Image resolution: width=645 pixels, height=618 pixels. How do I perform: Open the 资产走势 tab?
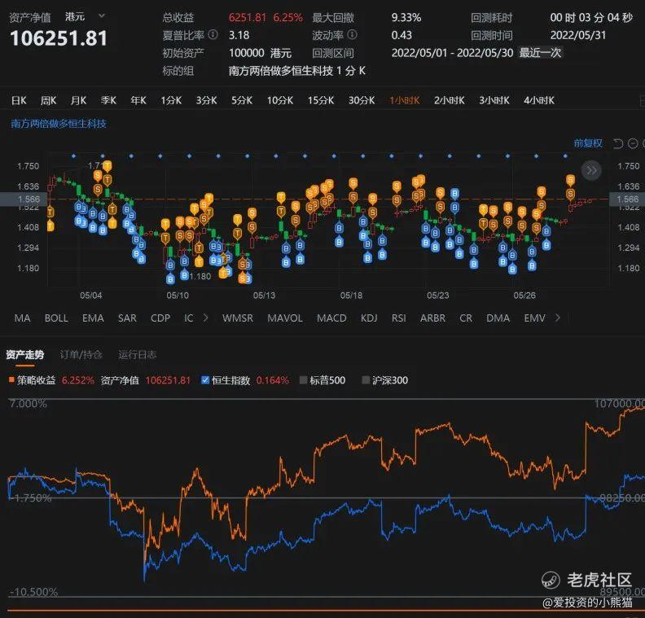(25, 355)
